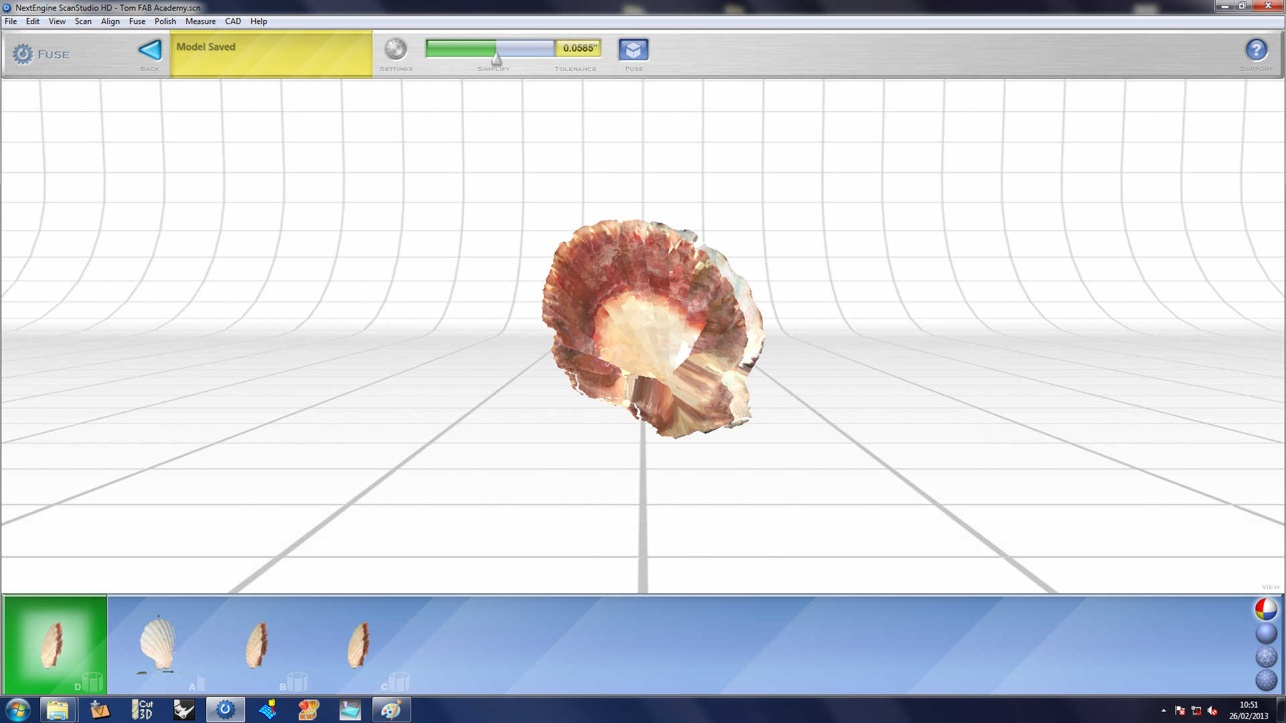Switch to solid shaded view sphere

(x=1265, y=633)
